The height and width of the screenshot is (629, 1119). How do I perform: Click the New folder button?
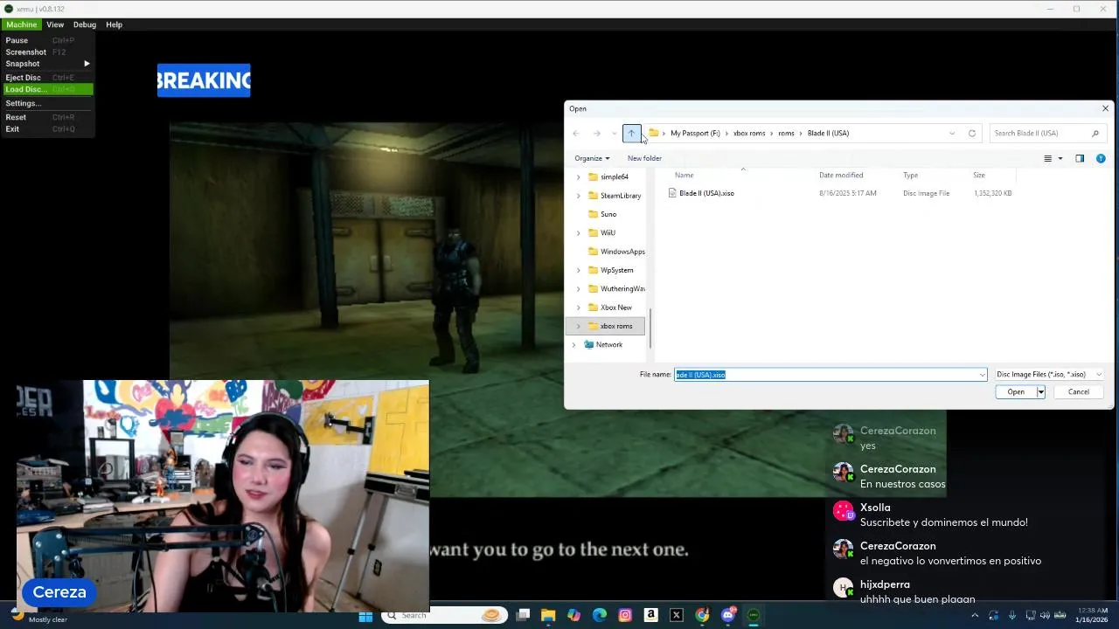644,158
